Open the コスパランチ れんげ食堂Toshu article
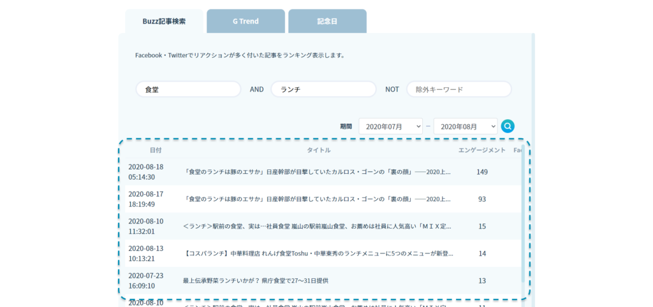Viewport: 653px width, 307px height. [x=318, y=253]
